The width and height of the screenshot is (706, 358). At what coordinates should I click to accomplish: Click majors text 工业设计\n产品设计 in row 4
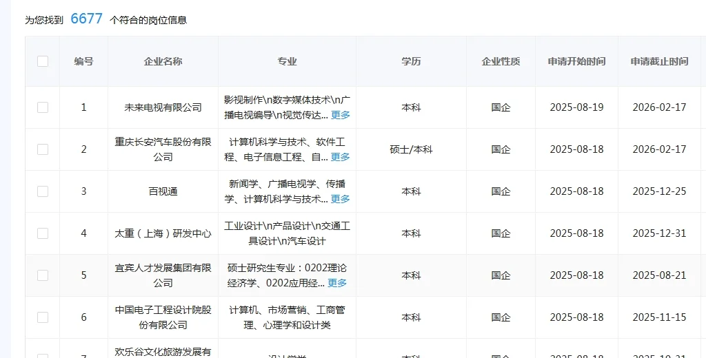click(288, 233)
